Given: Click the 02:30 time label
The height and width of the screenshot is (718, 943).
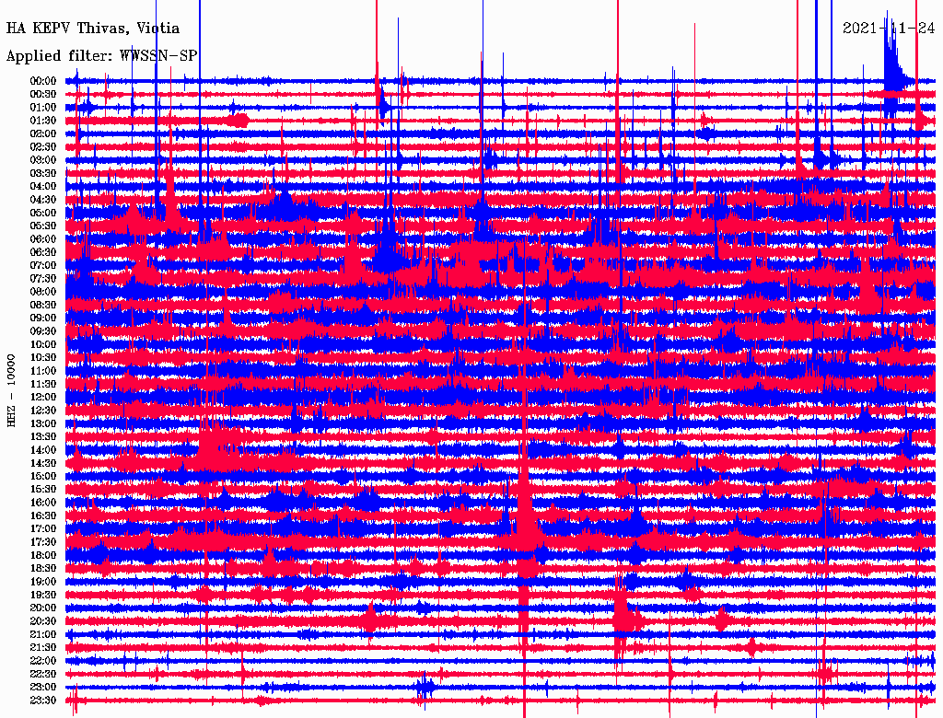Looking at the screenshot, I should pos(43,146).
